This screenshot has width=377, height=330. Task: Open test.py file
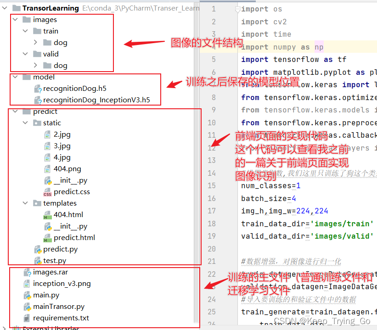pos(55,261)
